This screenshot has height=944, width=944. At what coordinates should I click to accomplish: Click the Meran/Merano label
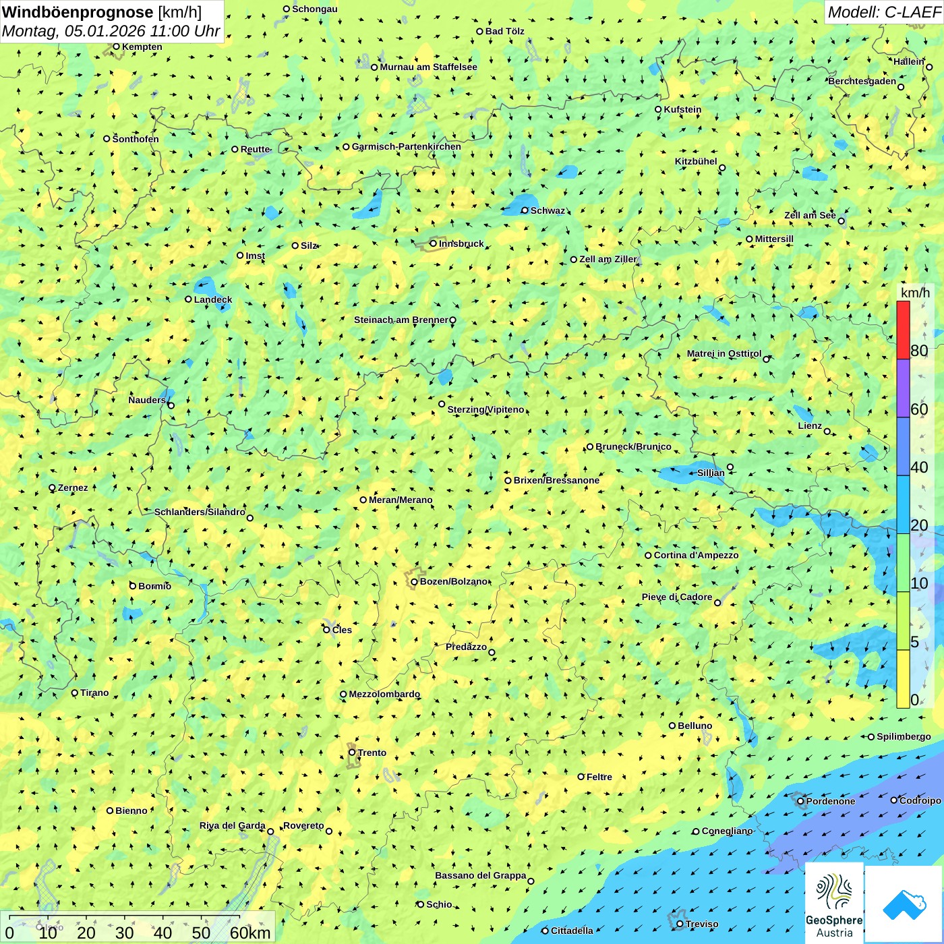click(x=401, y=500)
